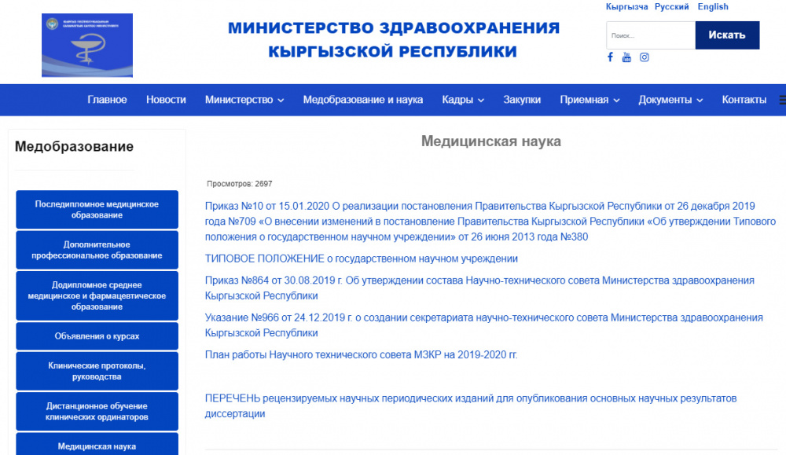Expand the Кадры dropdown menu

(465, 100)
